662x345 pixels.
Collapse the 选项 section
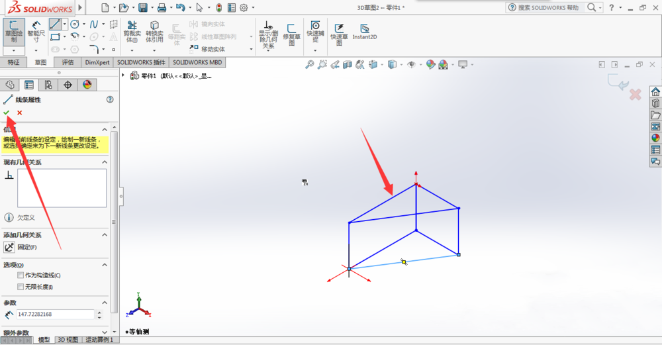pos(105,265)
